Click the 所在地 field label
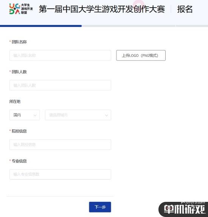The width and height of the screenshot is (208, 217). [x=15, y=101]
